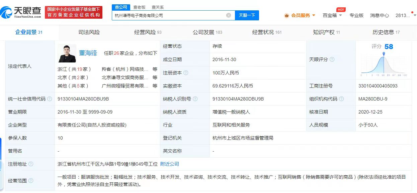The width and height of the screenshot is (417, 193).
Task: Select credit code value 91330104MA280DBU9B under 统一社会信用代码
Action: (83, 99)
